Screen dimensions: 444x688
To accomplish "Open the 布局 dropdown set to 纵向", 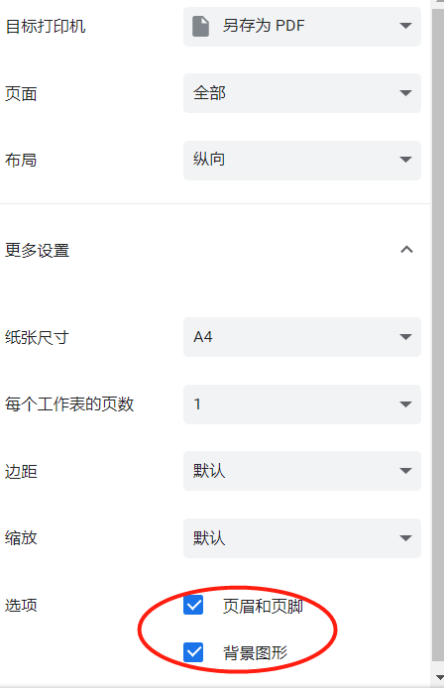I will [x=302, y=161].
